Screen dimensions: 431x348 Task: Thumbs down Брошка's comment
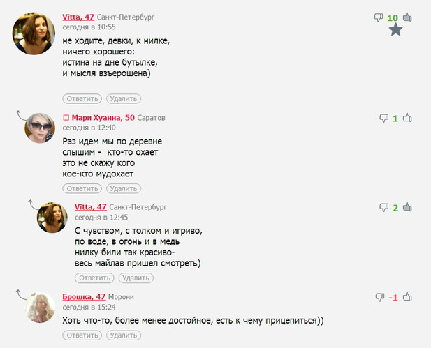click(380, 297)
